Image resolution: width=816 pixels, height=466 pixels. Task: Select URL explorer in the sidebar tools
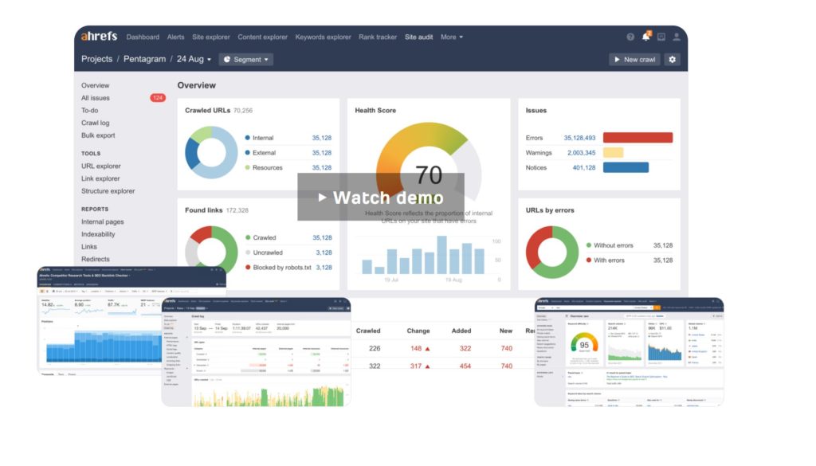coord(101,166)
